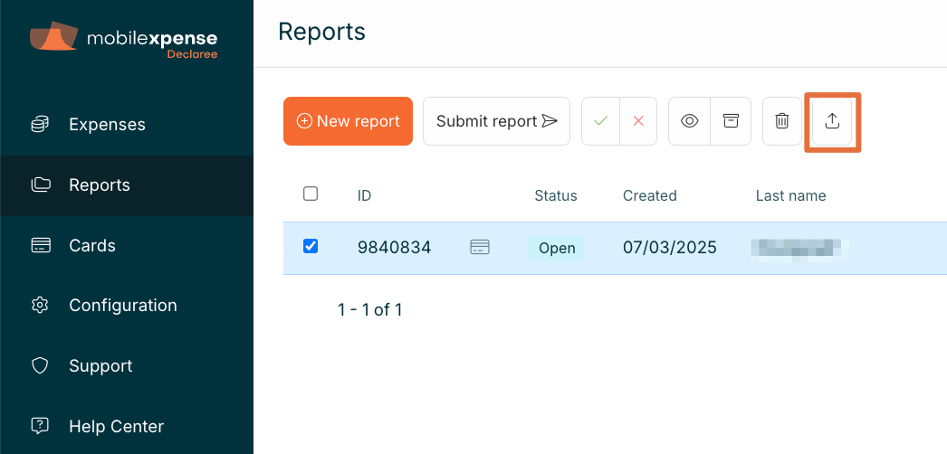This screenshot has height=454, width=947.
Task: Click the export/upload icon button
Action: (x=832, y=121)
